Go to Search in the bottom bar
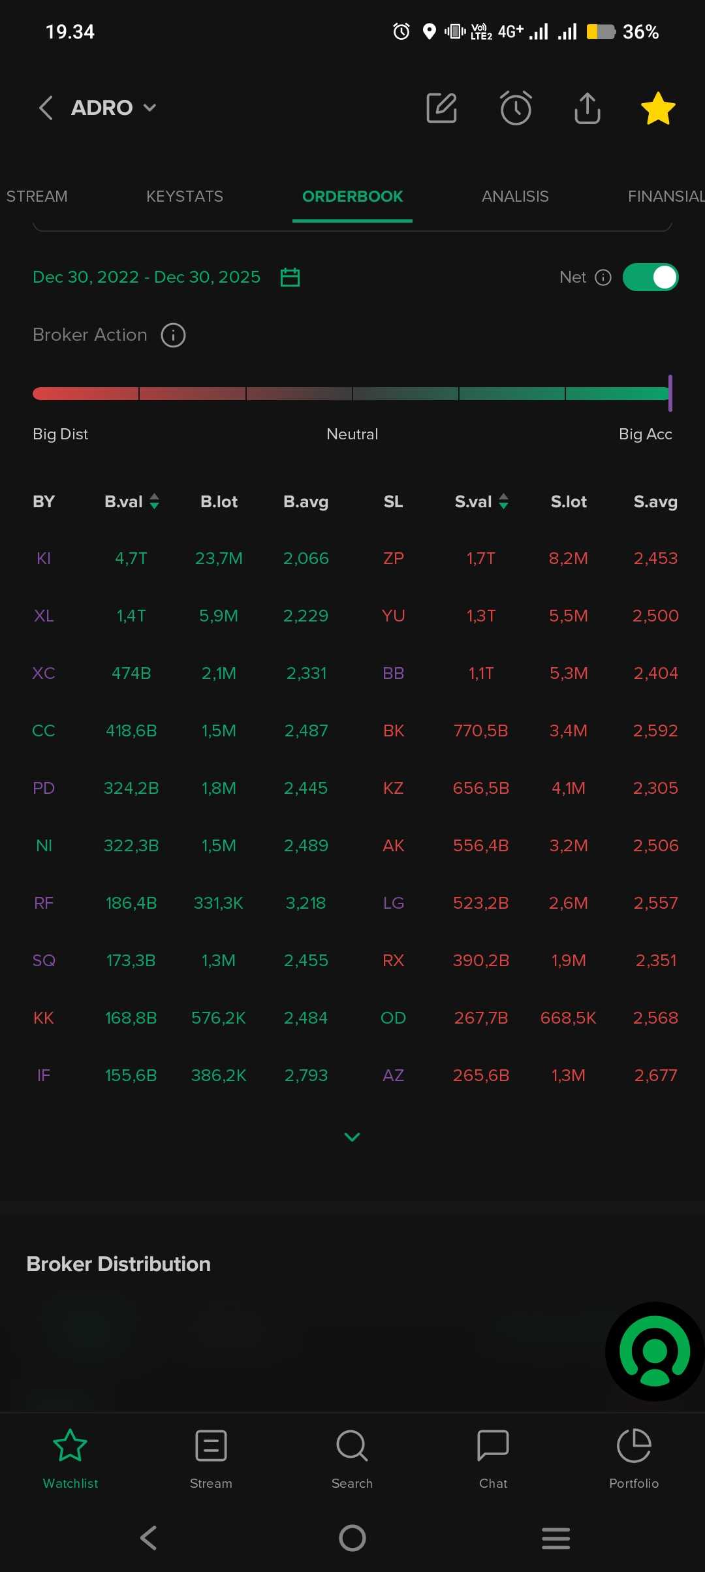 coord(352,1458)
